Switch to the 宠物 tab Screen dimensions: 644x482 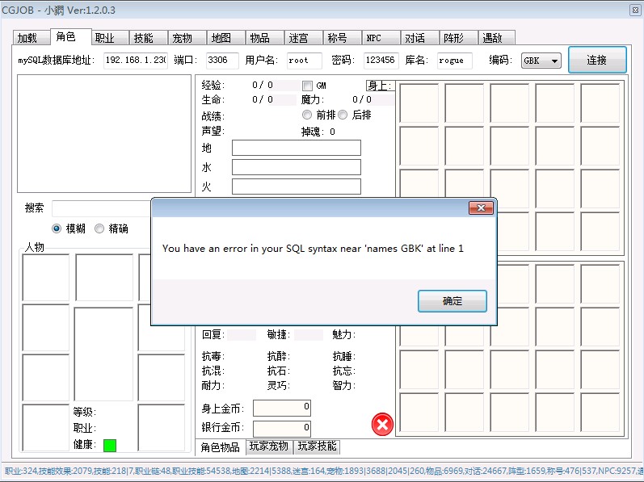[x=182, y=38]
